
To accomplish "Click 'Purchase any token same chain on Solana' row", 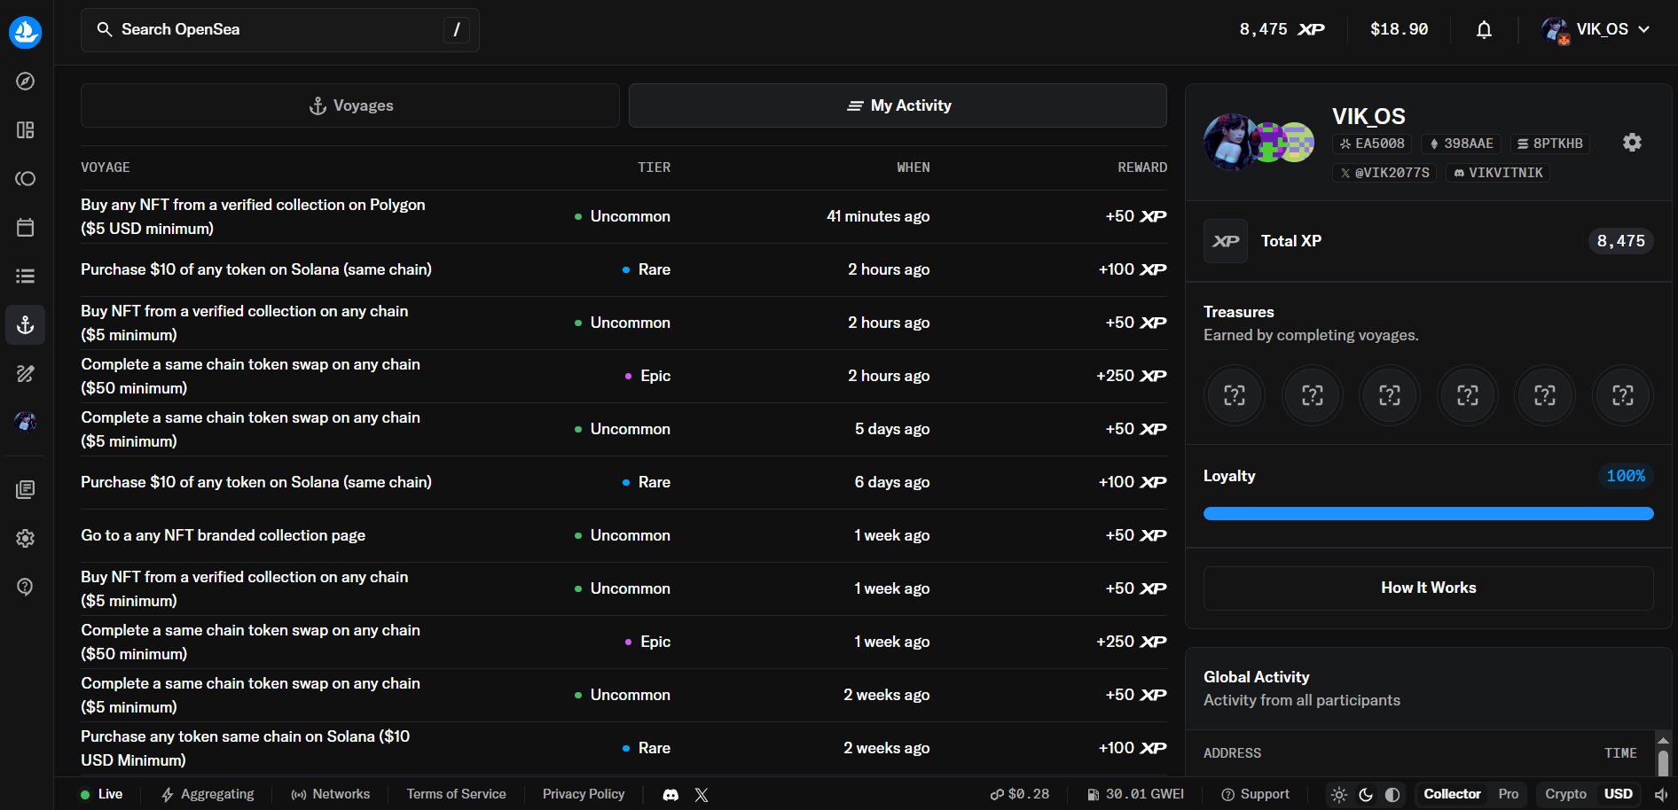I will click(623, 749).
